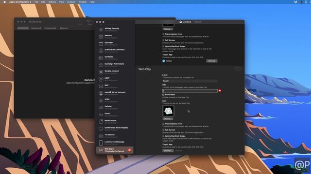Enable Ignore Manifest Scope in lower Web Clip
The width and height of the screenshot is (311, 174).
(x=163, y=136)
